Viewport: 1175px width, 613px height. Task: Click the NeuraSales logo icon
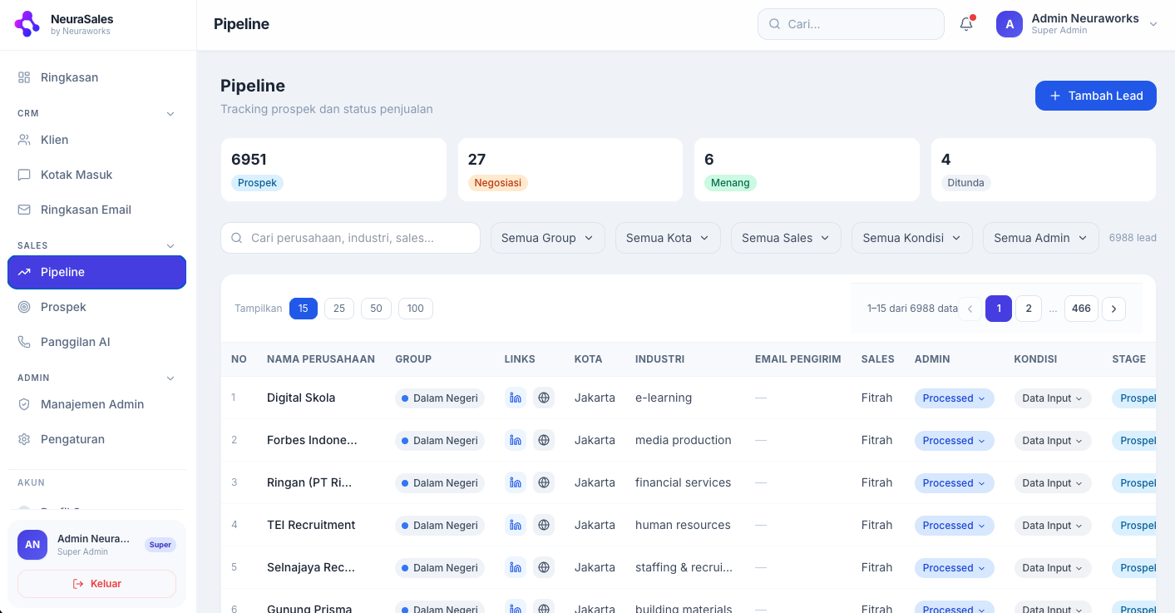pos(27,24)
